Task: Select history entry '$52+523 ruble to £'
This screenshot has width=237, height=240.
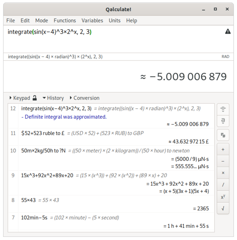Action: [x=43, y=133]
